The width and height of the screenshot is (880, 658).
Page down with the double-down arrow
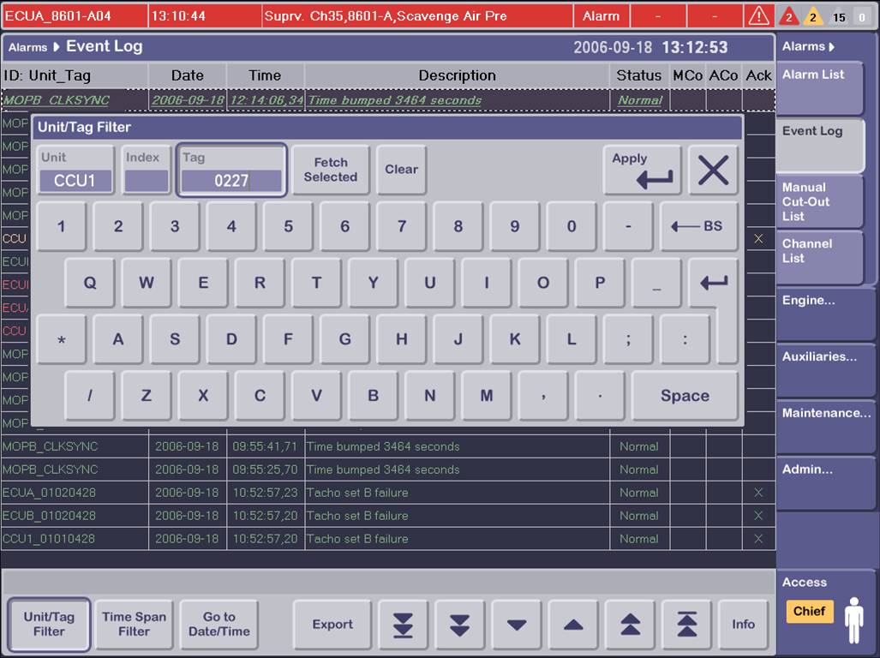[x=460, y=625]
